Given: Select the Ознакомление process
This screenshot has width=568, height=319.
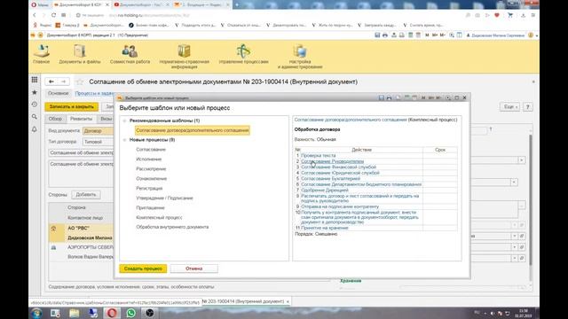Looking at the screenshot, I should point(152,179).
